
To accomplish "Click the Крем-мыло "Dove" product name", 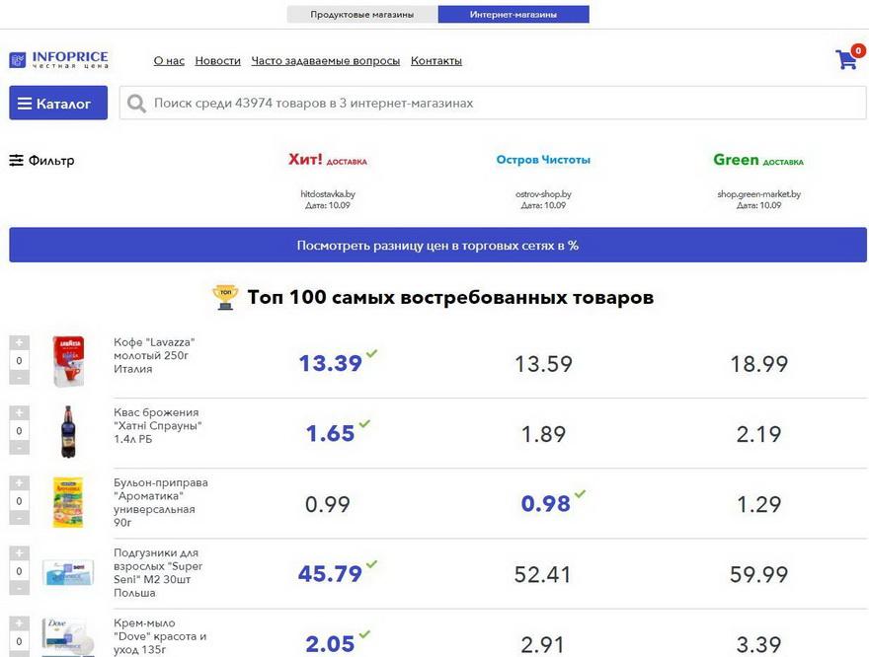I will click(x=160, y=636).
